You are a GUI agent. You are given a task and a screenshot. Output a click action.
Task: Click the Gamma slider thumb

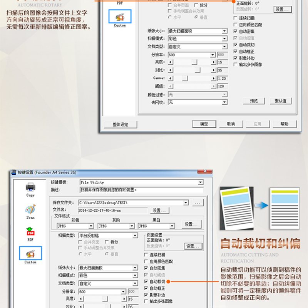[x=185, y=78]
